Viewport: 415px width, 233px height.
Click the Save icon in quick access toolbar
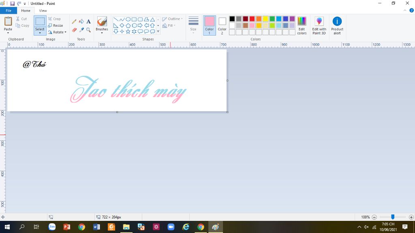12,3
